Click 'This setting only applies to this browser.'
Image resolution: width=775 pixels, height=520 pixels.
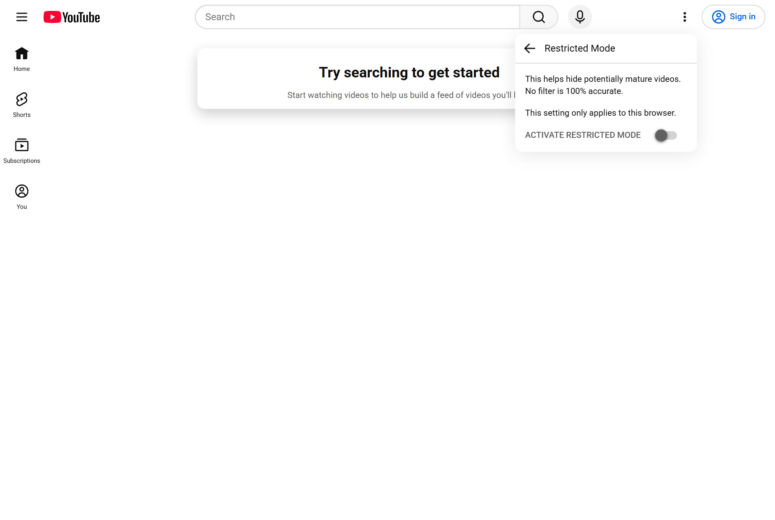[x=601, y=113]
